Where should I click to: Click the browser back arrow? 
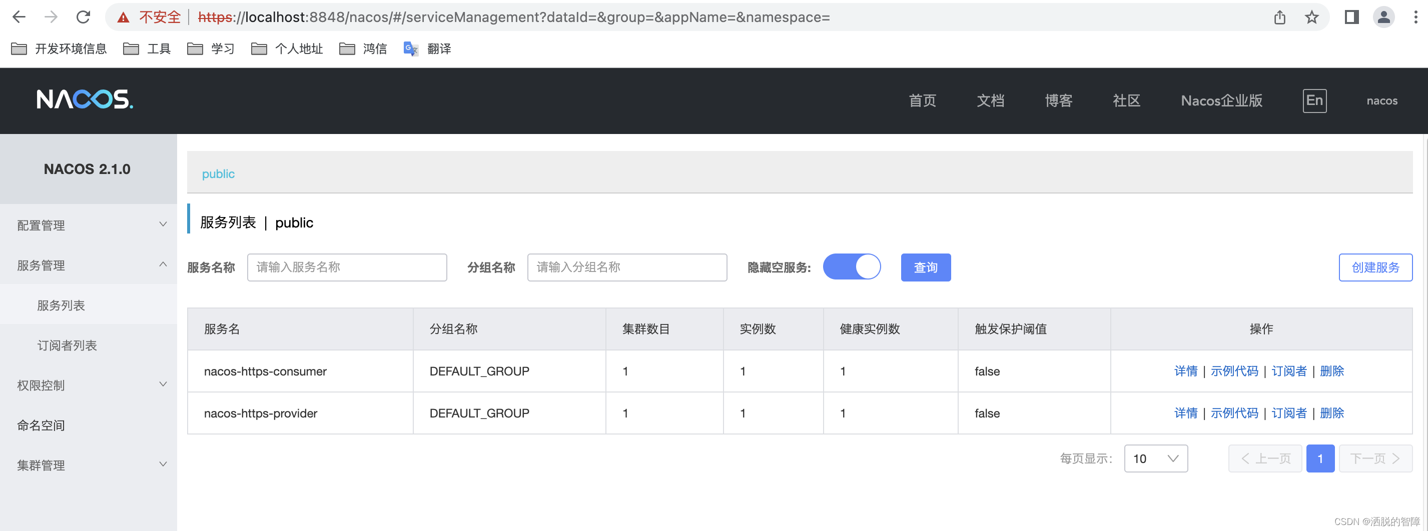pyautogui.click(x=20, y=17)
